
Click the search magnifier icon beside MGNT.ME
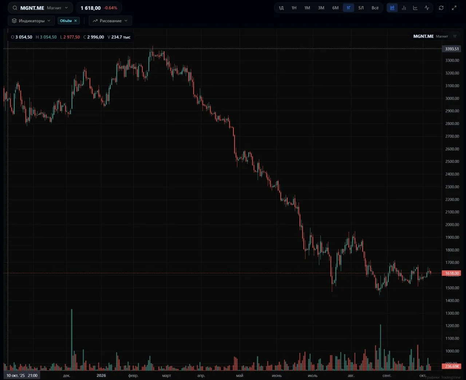[15, 8]
